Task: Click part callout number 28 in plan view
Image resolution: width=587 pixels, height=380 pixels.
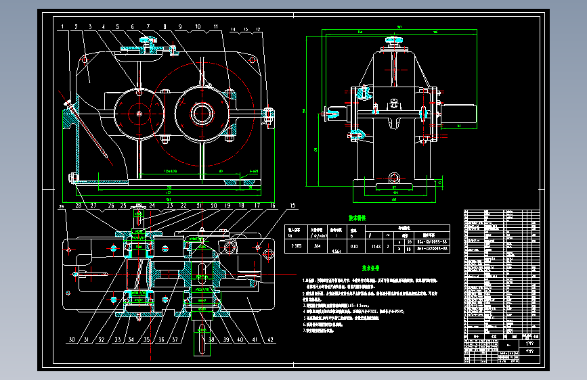Action: pos(79,206)
